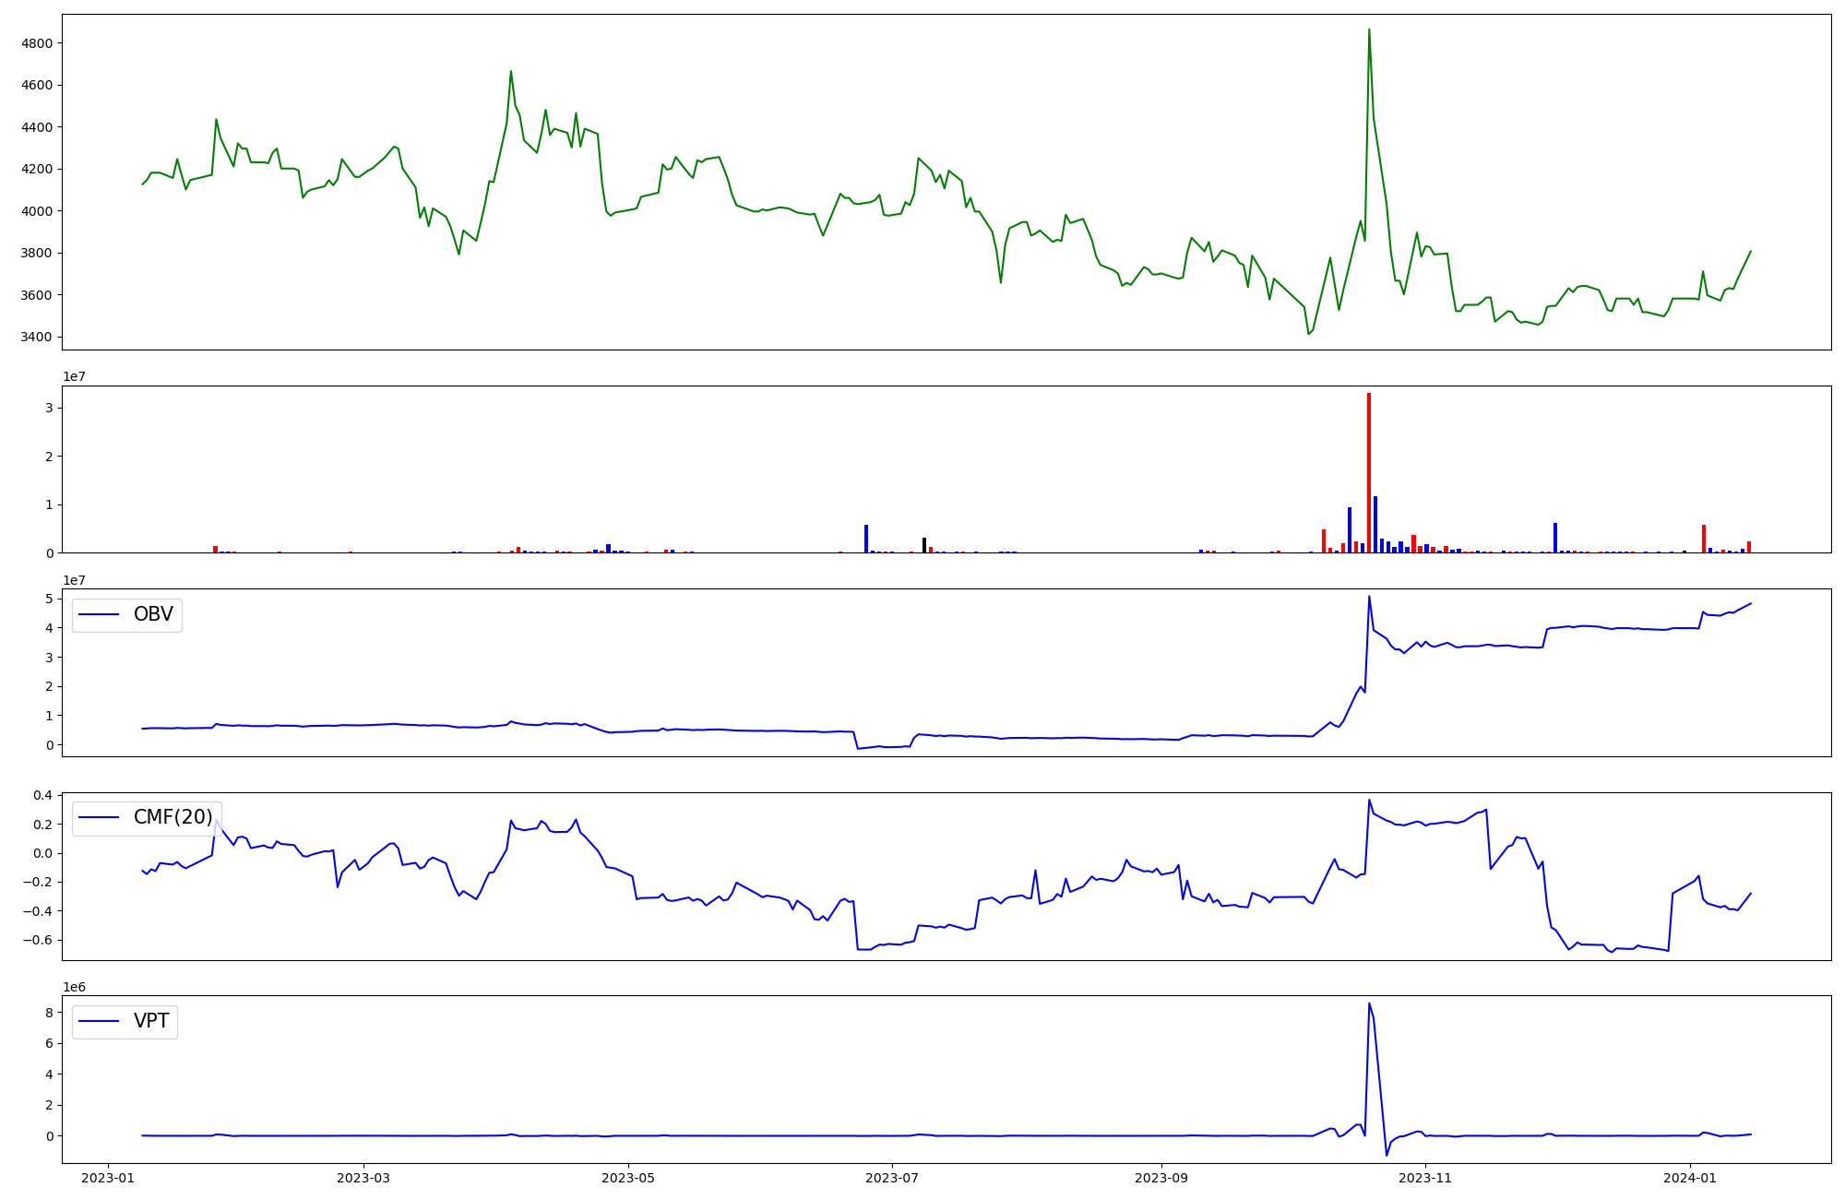The image size is (1845, 1199).
Task: Click the CMF(20) legend label
Action: (x=173, y=817)
